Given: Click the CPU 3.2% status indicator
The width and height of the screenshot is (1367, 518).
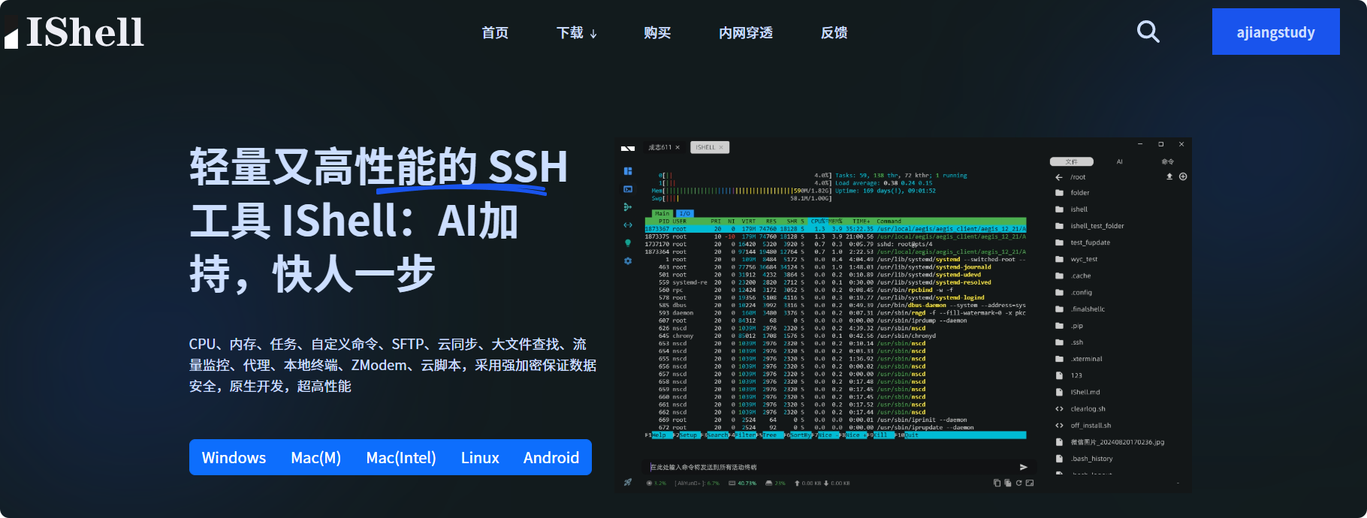Looking at the screenshot, I should pos(656,483).
